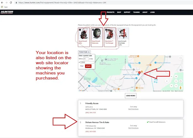Image resolution: width=193 pixels, height=138 pixels.
Task: Toggle fullscreen map view icon
Action: point(181,58)
